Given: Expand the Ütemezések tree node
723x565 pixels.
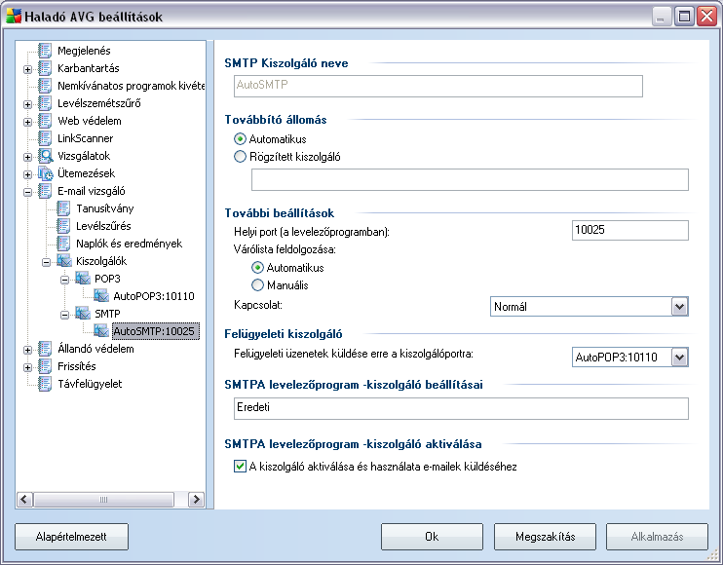Looking at the screenshot, I should [27, 174].
